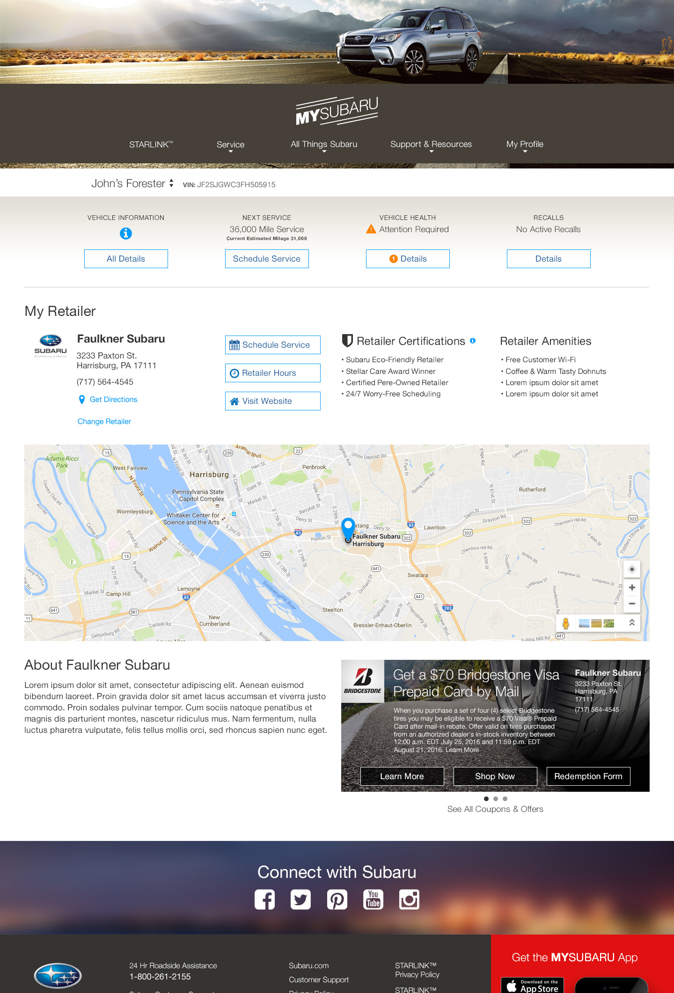Click Change Retailer link
674x993 pixels.
pyautogui.click(x=104, y=422)
